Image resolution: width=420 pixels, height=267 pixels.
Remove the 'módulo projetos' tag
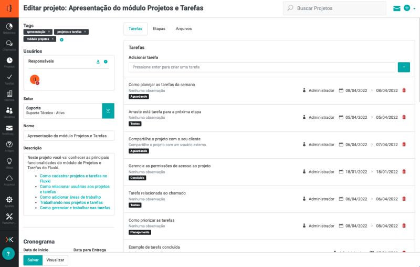tap(52, 39)
